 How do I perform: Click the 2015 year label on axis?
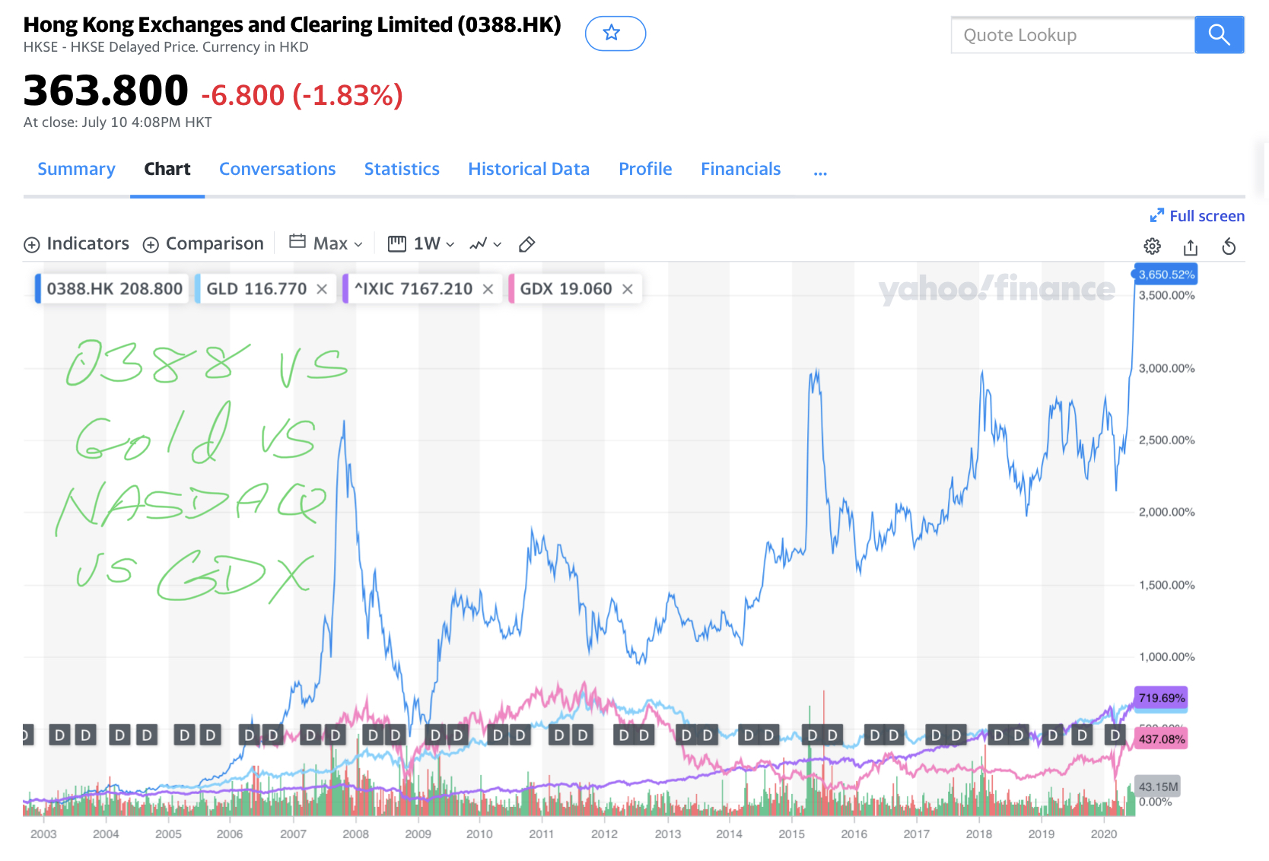pos(791,834)
